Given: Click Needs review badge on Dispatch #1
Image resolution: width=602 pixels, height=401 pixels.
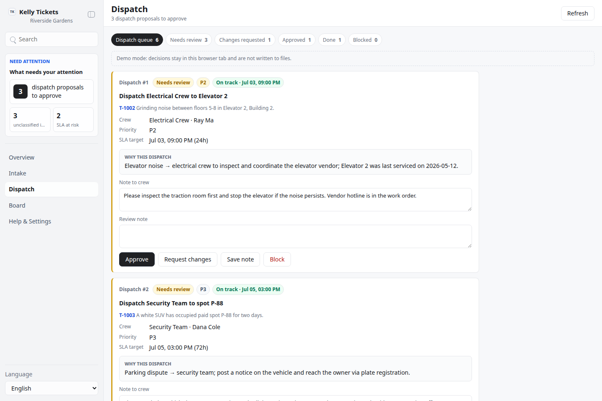Looking at the screenshot, I should pos(173,83).
